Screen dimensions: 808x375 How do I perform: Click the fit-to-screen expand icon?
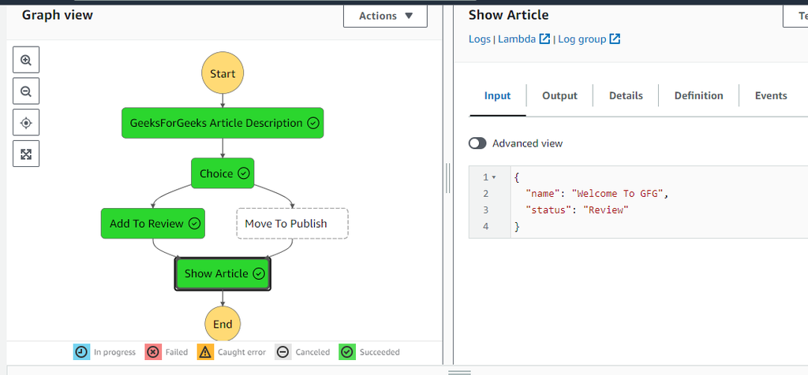[x=26, y=154]
